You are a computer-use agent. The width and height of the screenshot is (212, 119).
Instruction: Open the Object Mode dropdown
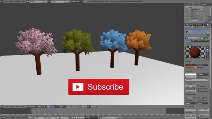click(x=32, y=106)
